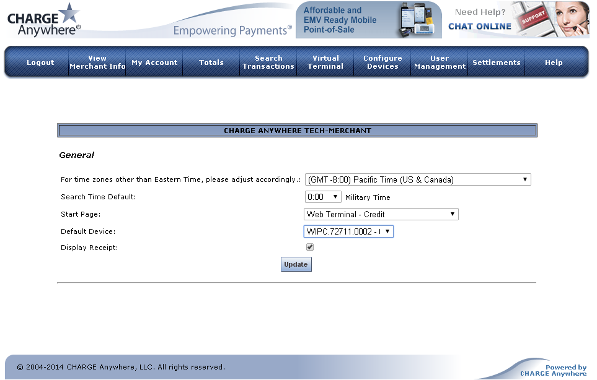Select Search Transactions in navigation
Viewport: 597px width, 380px height.
pos(268,63)
